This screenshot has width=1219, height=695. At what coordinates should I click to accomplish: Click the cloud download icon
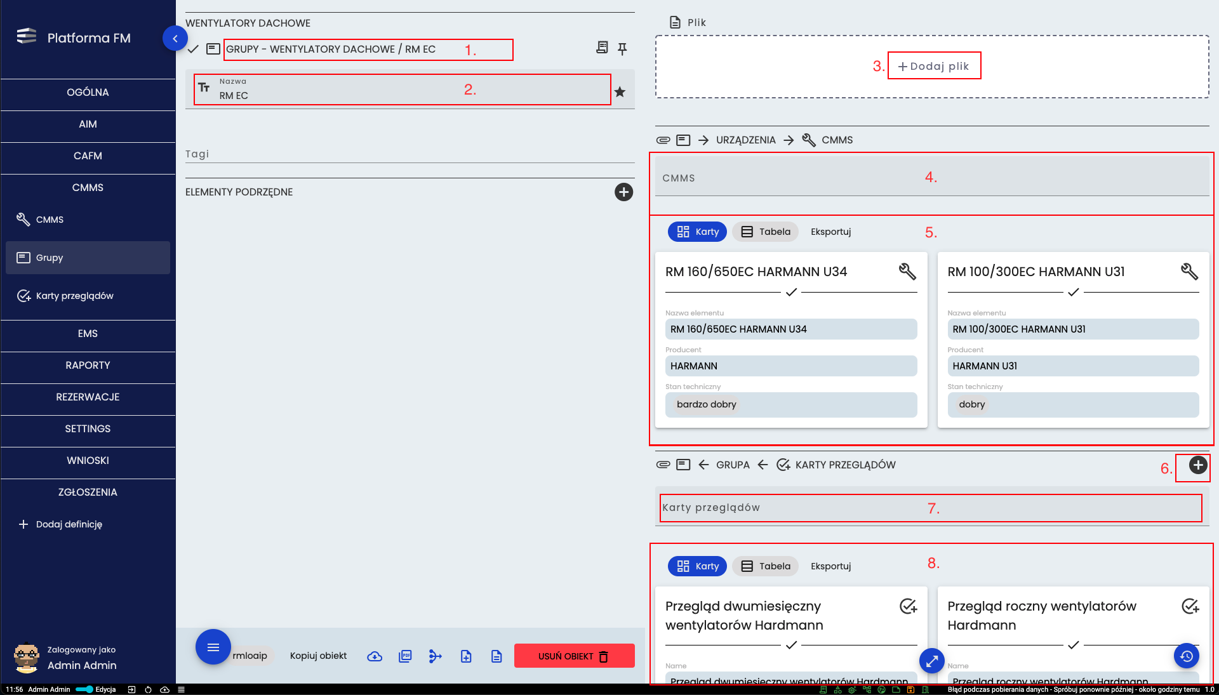click(375, 656)
